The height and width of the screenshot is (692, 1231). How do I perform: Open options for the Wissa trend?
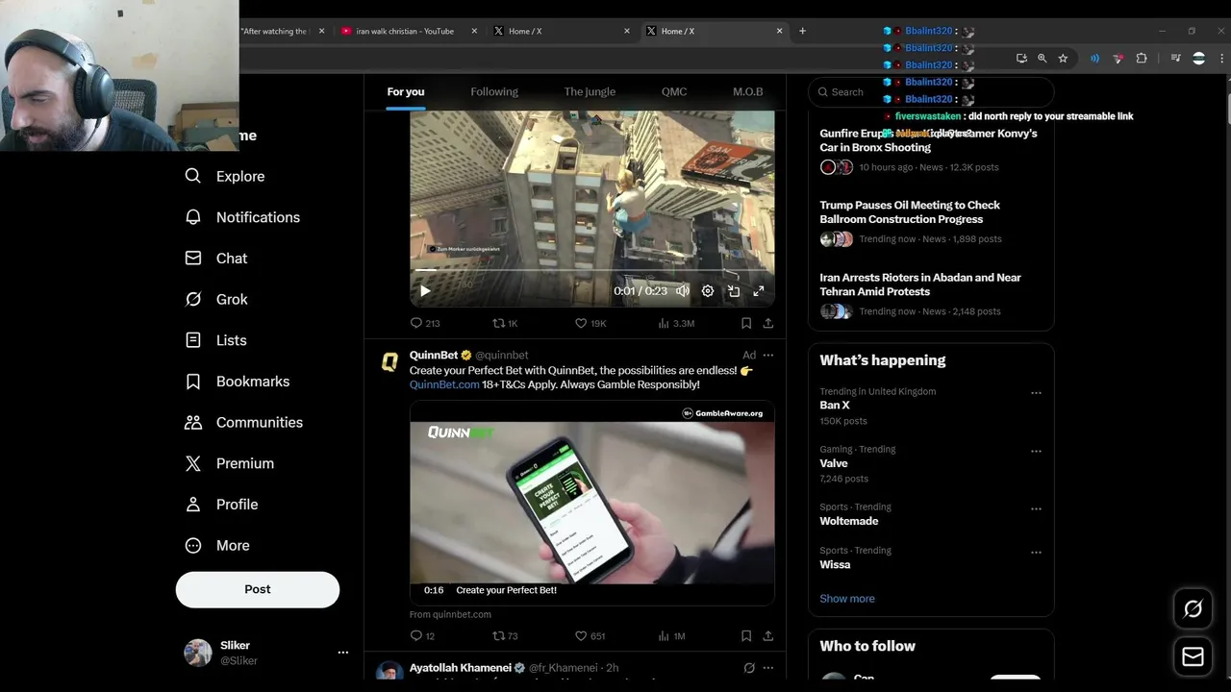(x=1036, y=553)
